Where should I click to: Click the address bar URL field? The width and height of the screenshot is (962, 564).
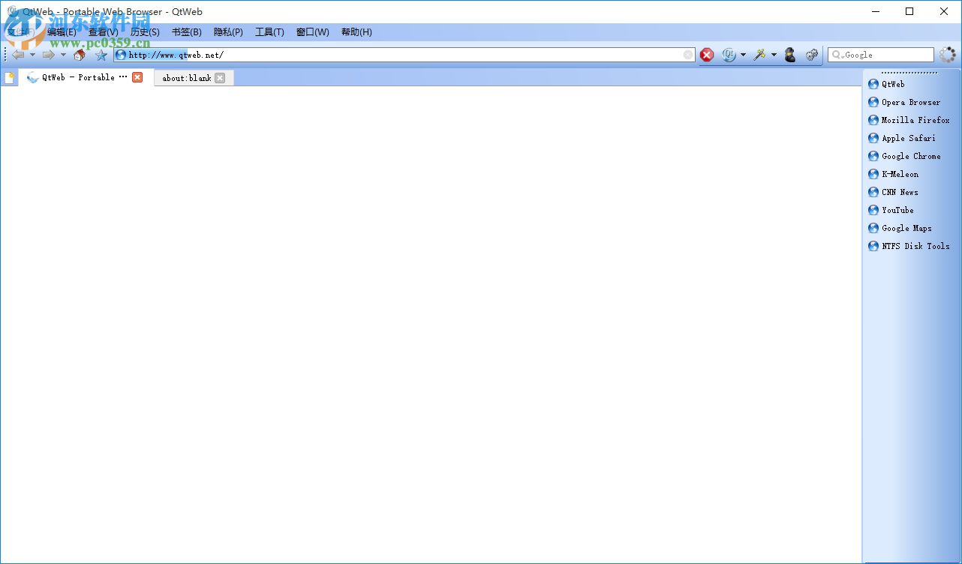coord(404,55)
